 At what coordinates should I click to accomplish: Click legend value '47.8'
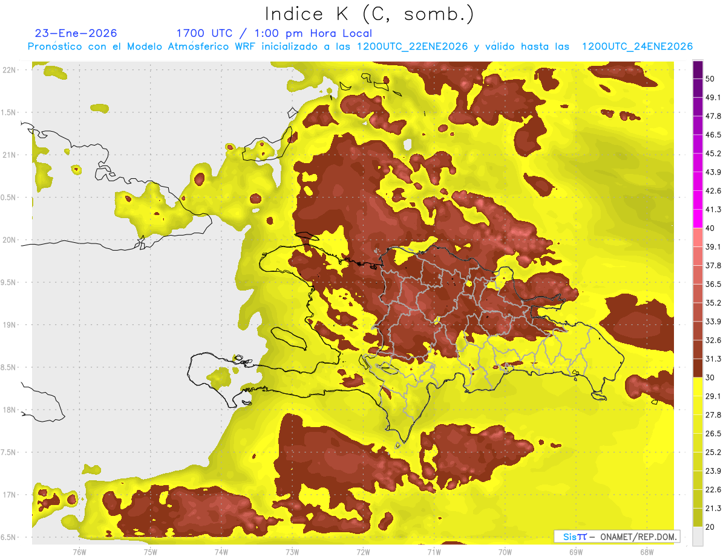[x=713, y=116]
